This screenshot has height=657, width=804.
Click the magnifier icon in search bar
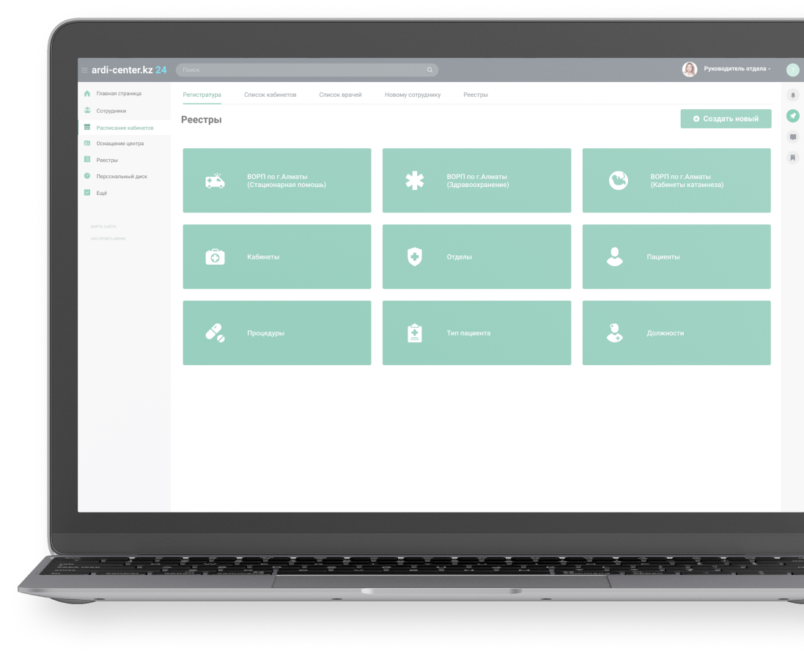click(x=429, y=70)
